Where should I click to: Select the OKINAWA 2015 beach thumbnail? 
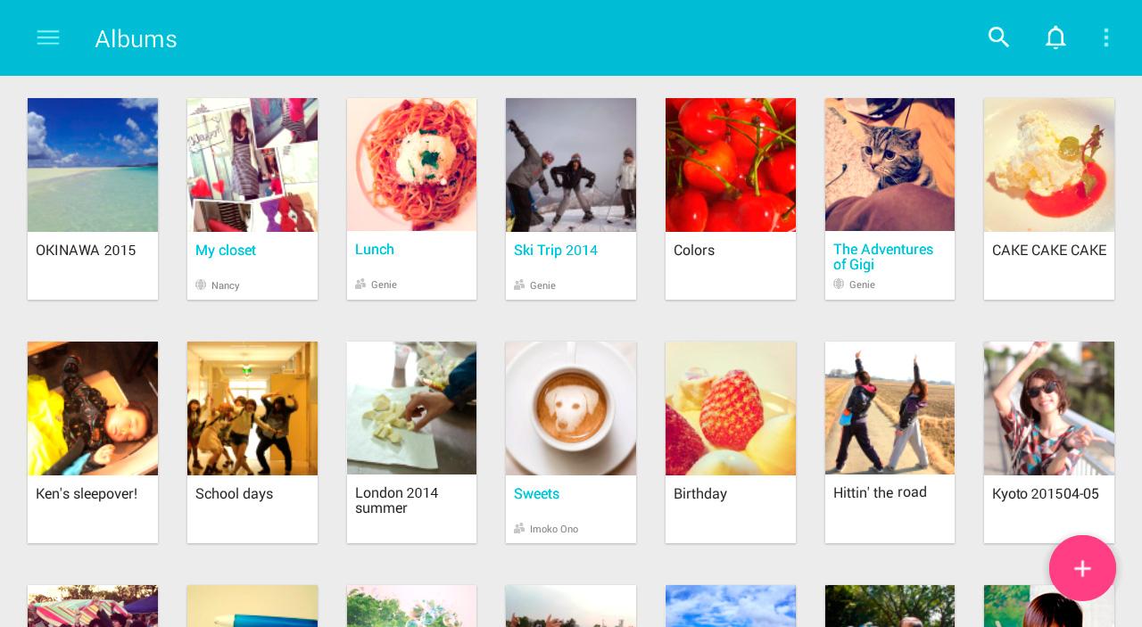(x=93, y=165)
